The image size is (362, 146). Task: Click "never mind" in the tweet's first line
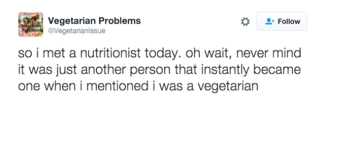point(268,53)
